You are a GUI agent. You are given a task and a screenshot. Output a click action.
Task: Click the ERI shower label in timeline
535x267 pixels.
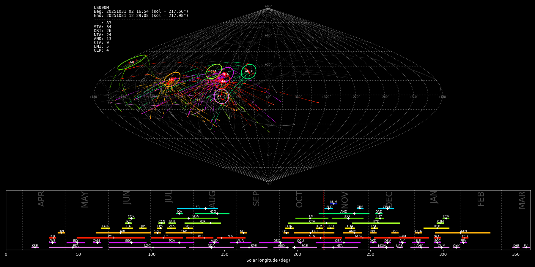[x=198, y=207]
